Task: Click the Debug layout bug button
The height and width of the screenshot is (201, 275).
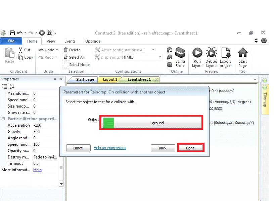Action: tap(211, 57)
